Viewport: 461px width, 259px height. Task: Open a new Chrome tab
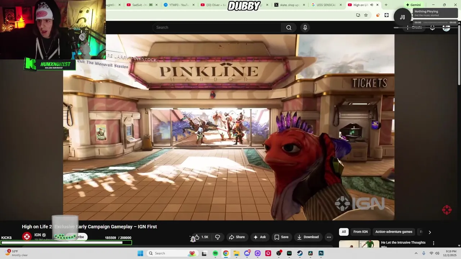coord(386,5)
